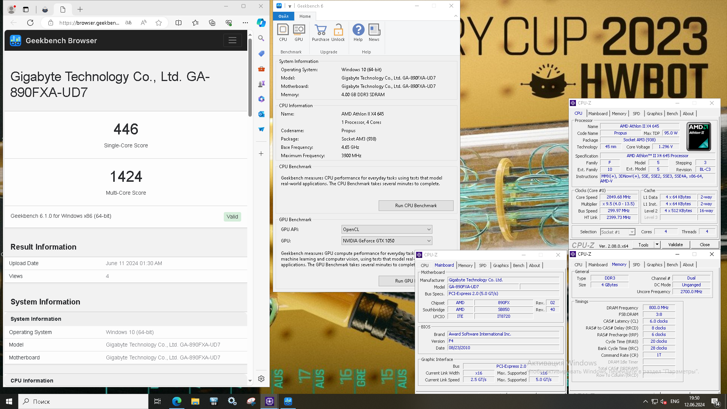Click the Valid badge on result page
Viewport: 727px width, 409px height.
232,217
